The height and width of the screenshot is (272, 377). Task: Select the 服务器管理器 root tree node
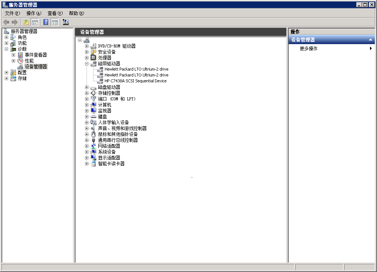(x=24, y=32)
